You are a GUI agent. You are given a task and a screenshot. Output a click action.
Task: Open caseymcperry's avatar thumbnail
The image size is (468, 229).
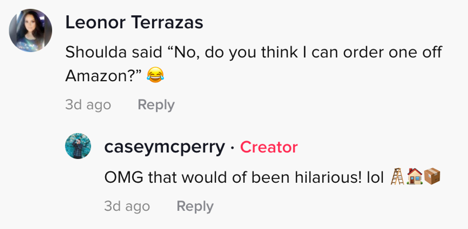click(x=78, y=146)
